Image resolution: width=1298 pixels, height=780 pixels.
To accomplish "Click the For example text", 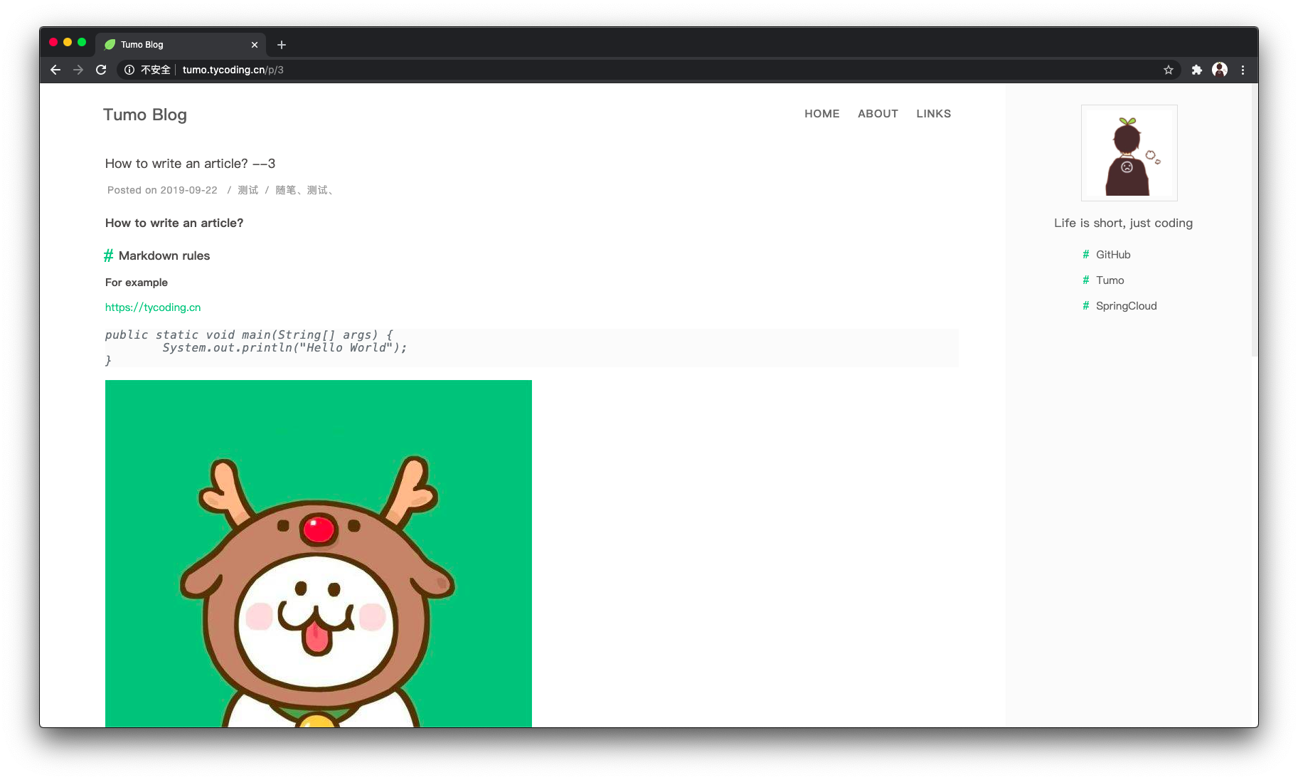I will pyautogui.click(x=137, y=283).
